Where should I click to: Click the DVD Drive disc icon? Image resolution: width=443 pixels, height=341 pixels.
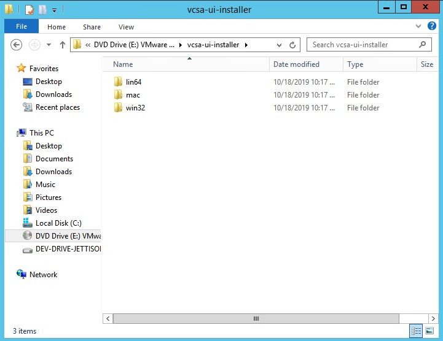(x=28, y=236)
